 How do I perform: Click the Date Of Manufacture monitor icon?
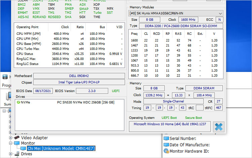click(x=166, y=145)
